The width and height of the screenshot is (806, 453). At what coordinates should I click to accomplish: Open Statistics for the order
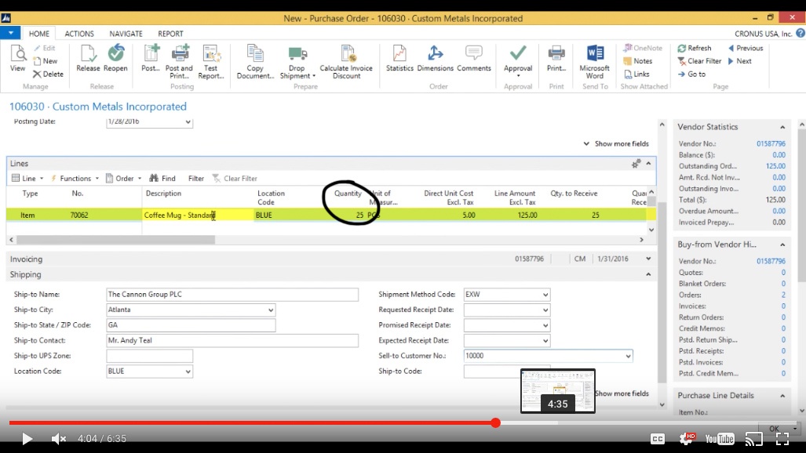(399, 58)
